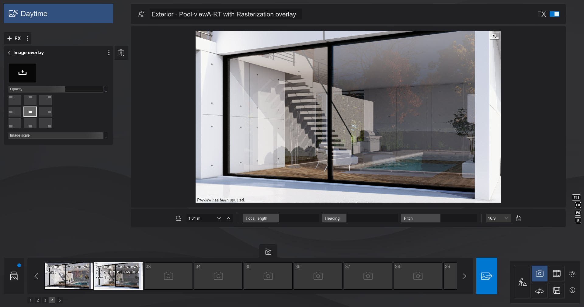Open the Daytime style menu
This screenshot has height=307, width=584.
58,13
